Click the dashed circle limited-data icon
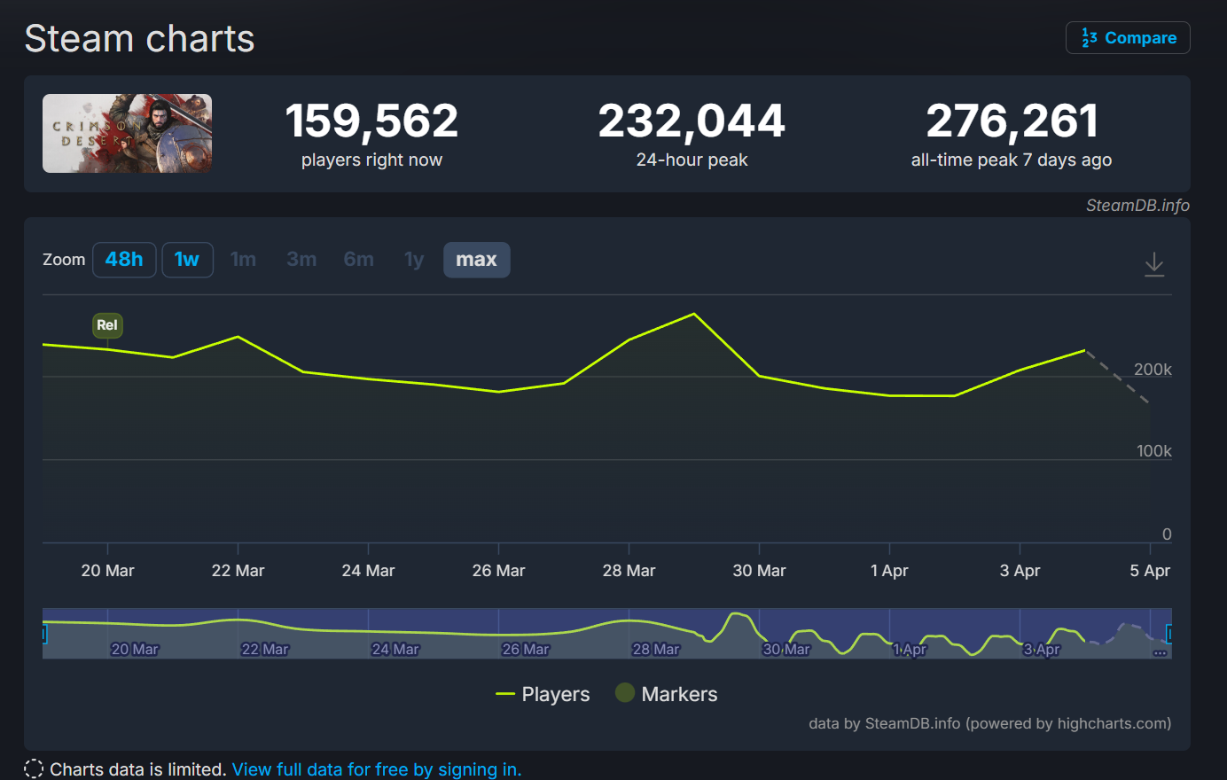 [x=34, y=769]
